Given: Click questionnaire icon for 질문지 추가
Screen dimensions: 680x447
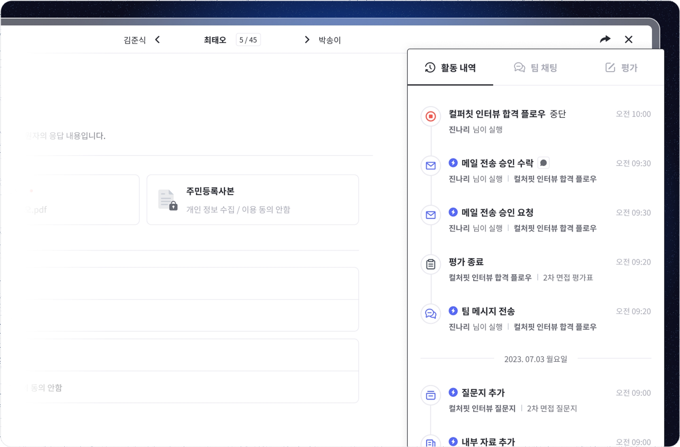Looking at the screenshot, I should (x=430, y=395).
